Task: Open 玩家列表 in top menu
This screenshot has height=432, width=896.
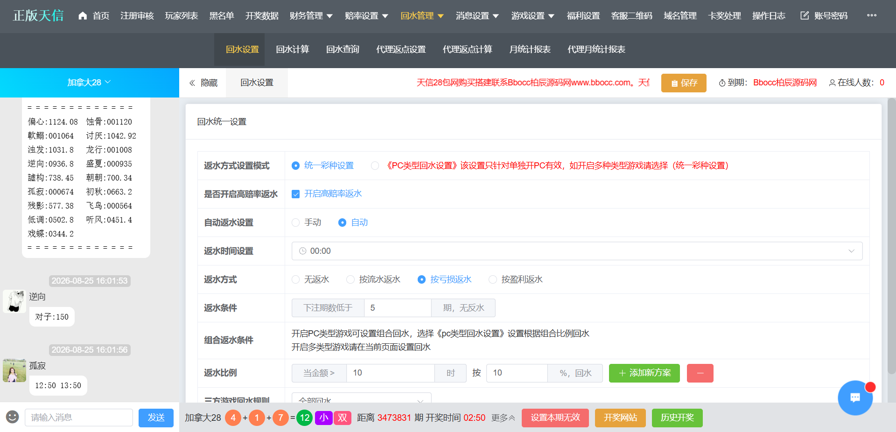Action: [182, 16]
